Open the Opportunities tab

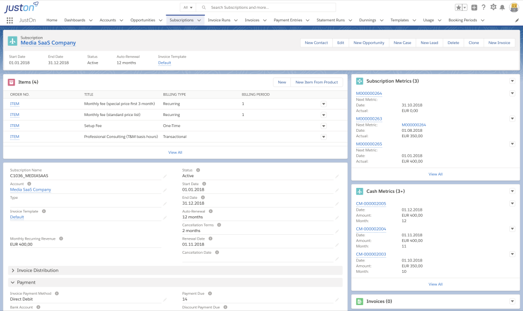tap(143, 20)
